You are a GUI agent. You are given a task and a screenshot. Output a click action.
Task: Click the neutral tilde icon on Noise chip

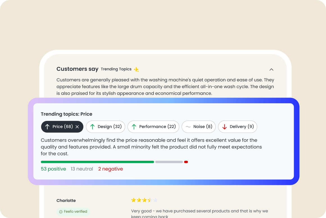(188, 127)
